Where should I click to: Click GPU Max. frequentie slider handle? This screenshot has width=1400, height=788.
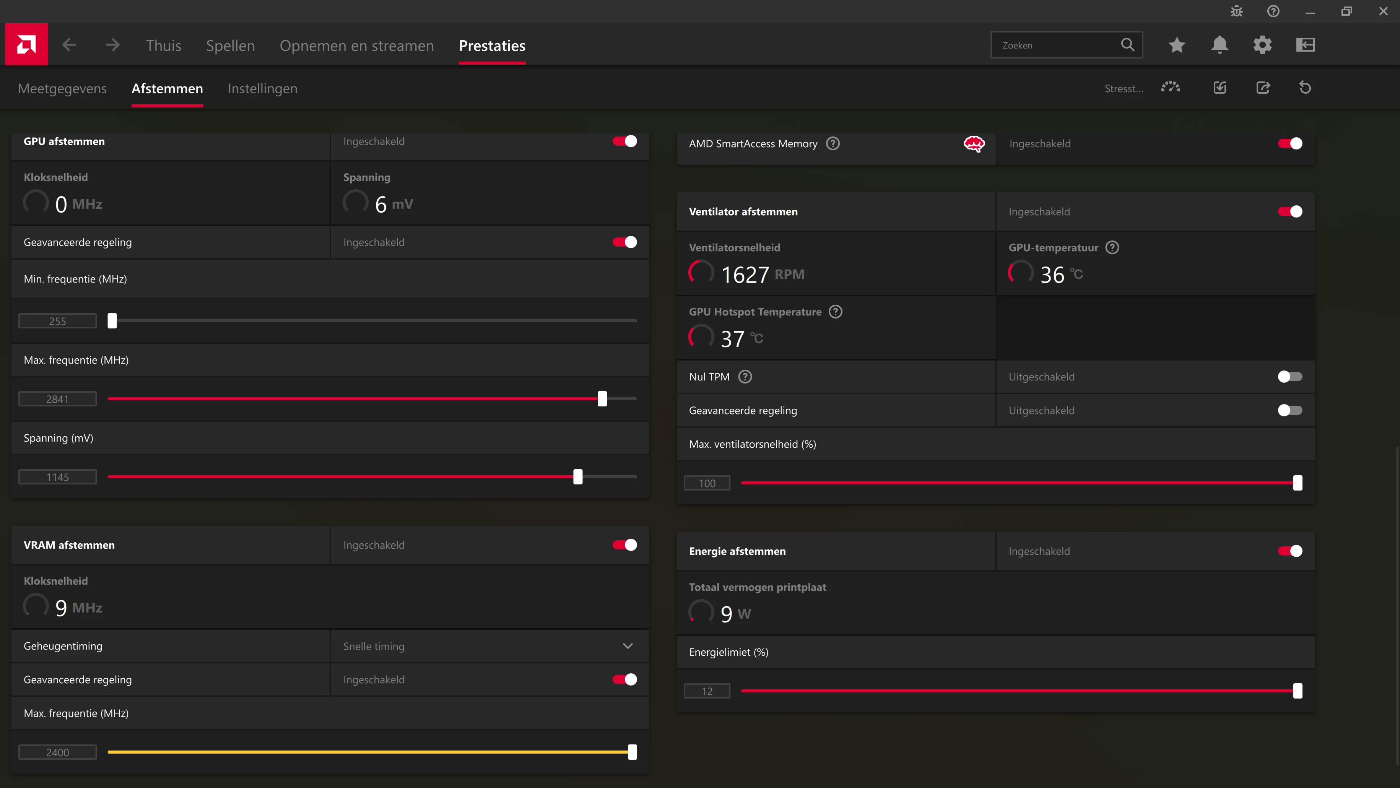point(602,399)
